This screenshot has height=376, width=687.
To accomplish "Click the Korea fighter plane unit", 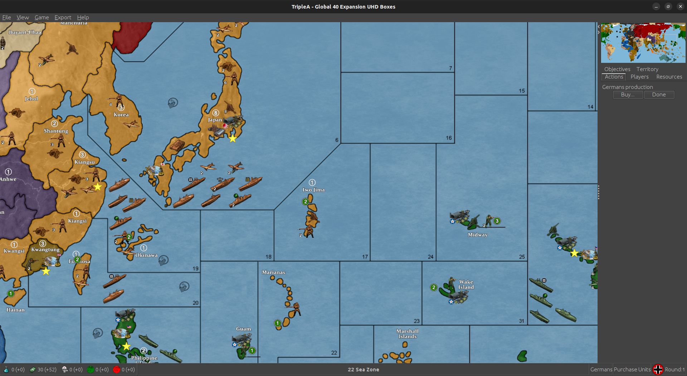I will (x=131, y=124).
